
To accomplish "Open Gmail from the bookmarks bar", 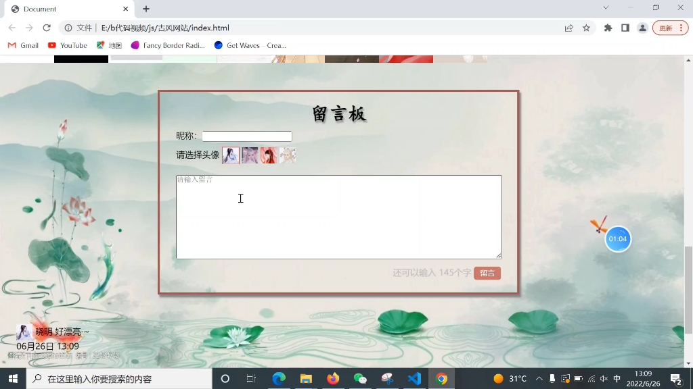I will (22, 45).
